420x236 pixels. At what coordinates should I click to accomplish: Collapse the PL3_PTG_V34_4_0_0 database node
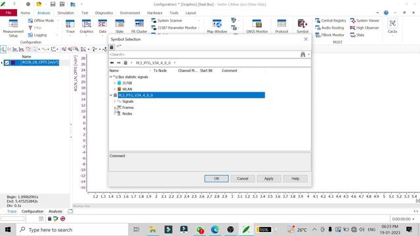pos(111,95)
